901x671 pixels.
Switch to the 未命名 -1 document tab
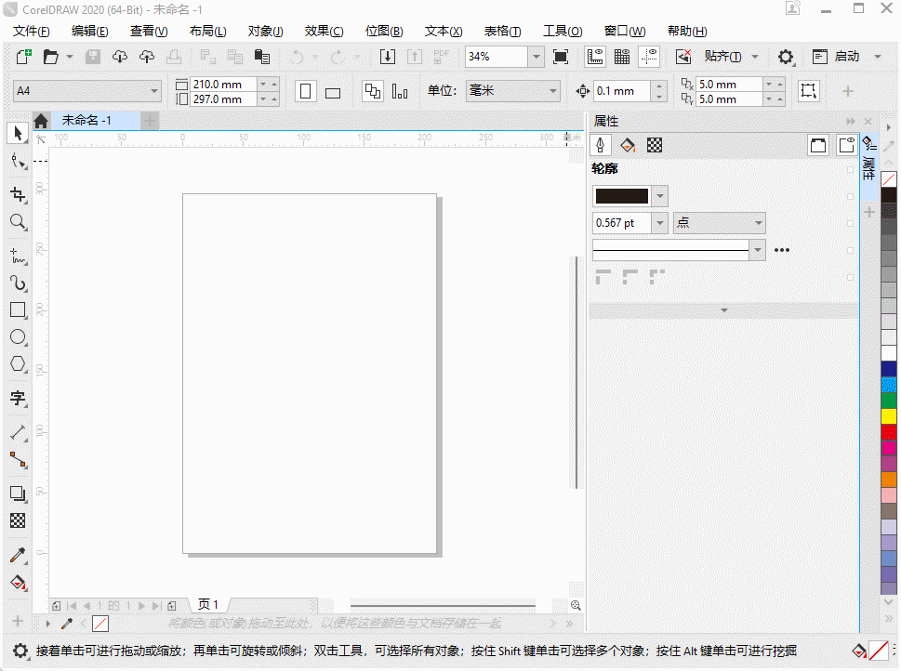click(86, 121)
